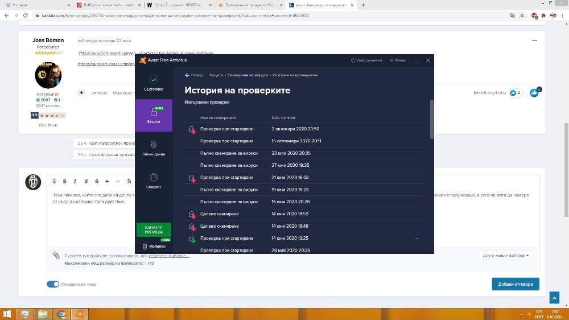Image resolution: width=569 pixels, height=320 pixels.
Task: Click the Strikethrough formatting icon in editor
Action: (x=97, y=181)
